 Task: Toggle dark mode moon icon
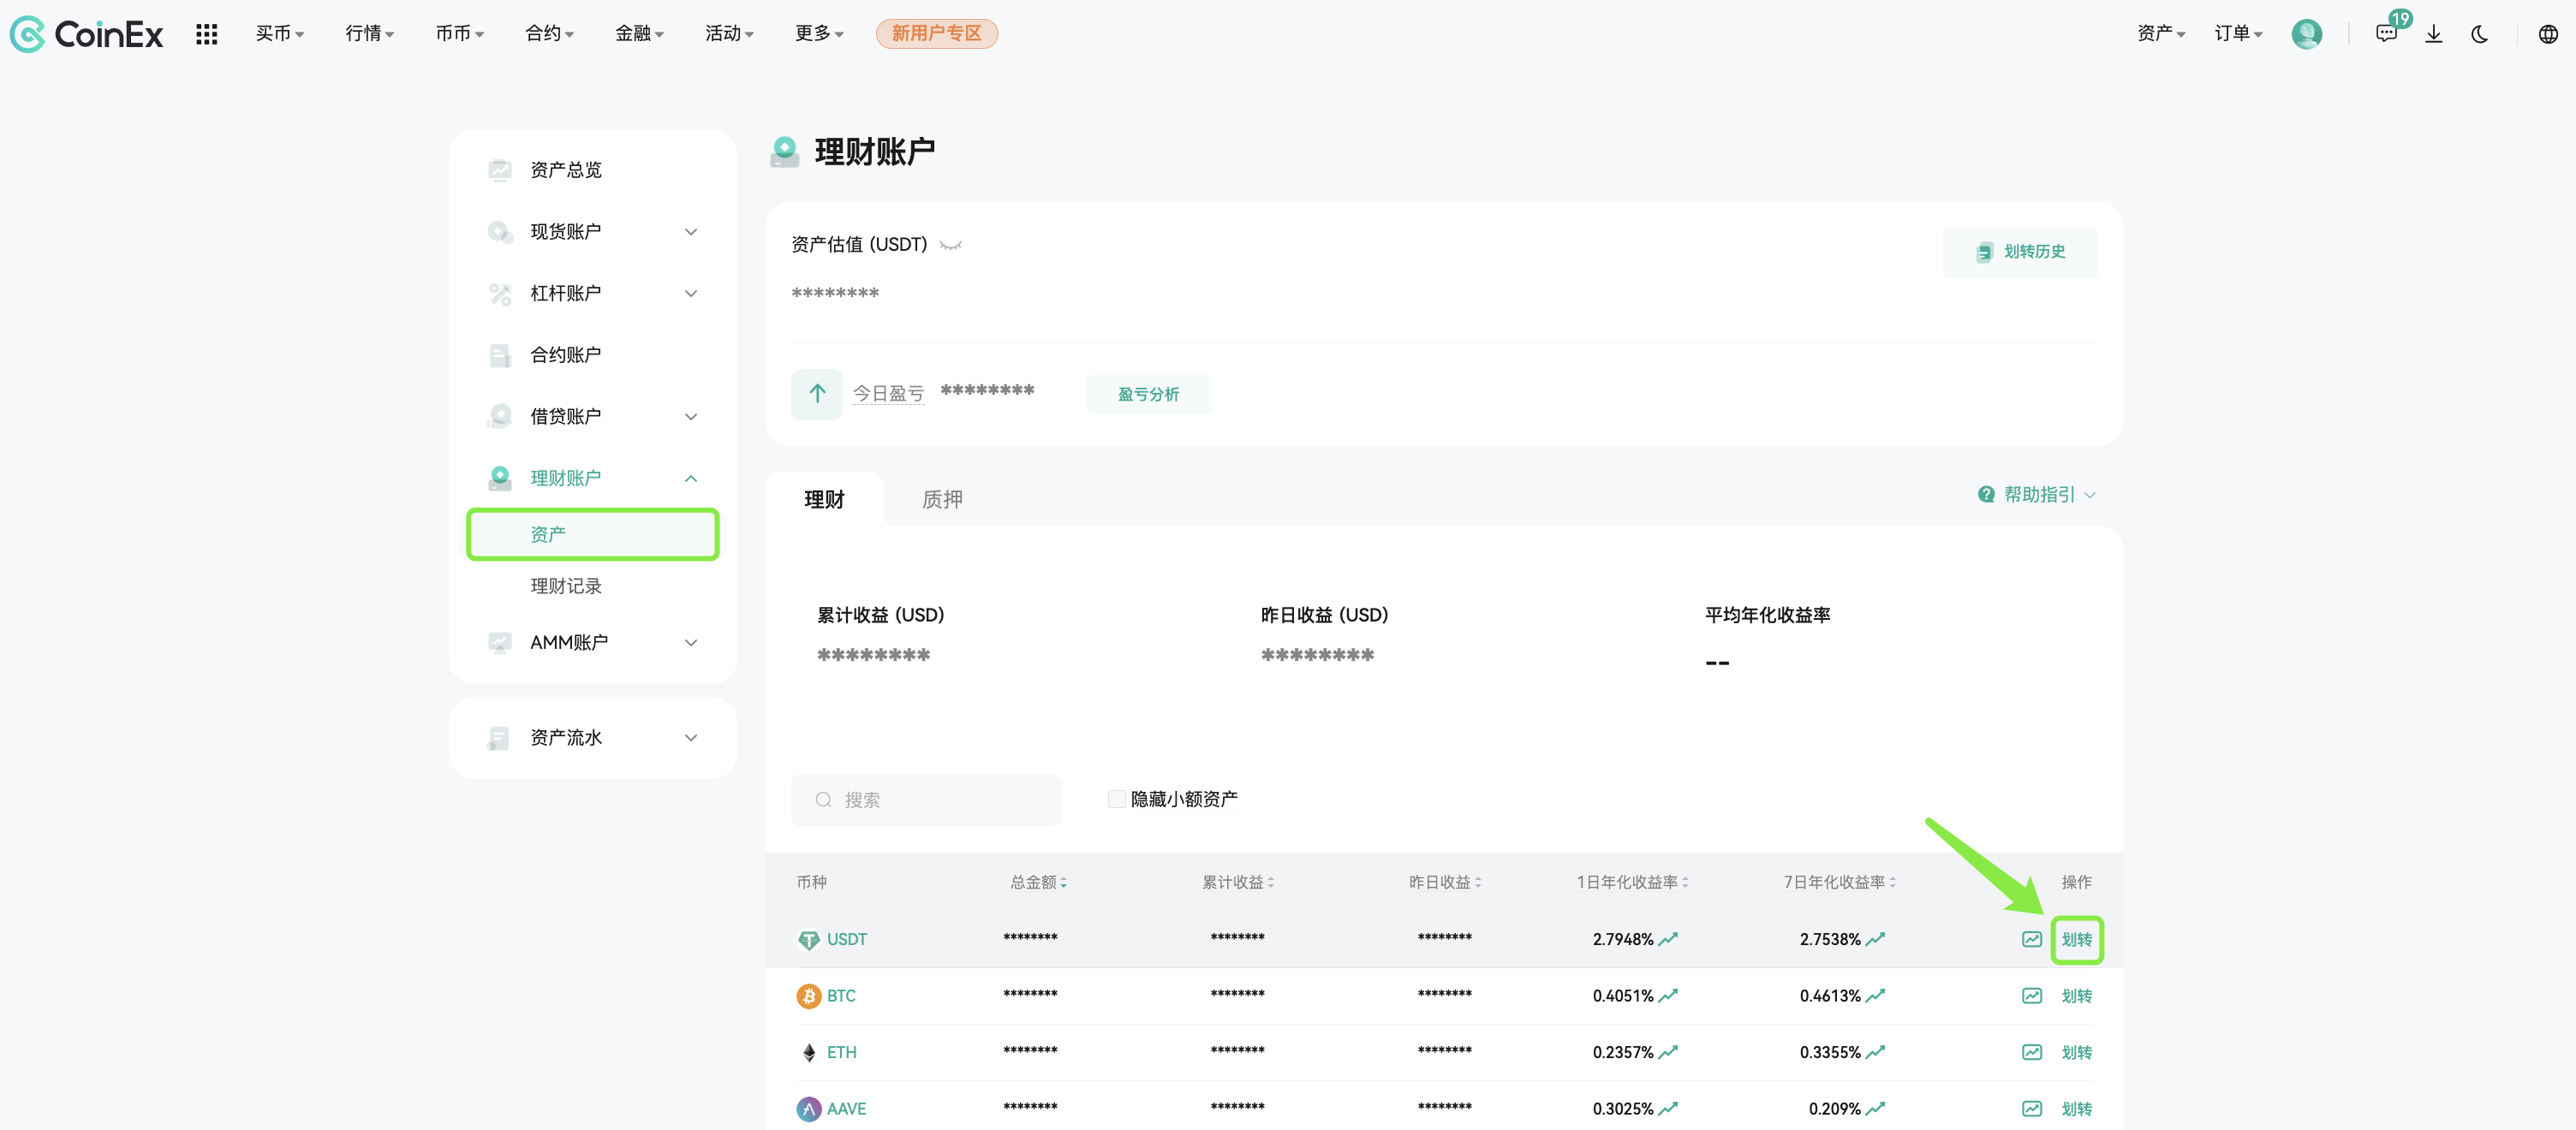point(2480,34)
